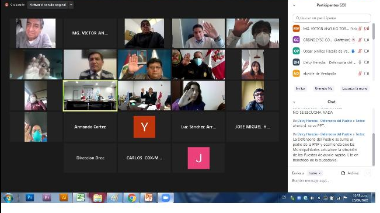The image size is (380, 213).
Task: Collapse the Chat panel chevron
Action: 294,102
